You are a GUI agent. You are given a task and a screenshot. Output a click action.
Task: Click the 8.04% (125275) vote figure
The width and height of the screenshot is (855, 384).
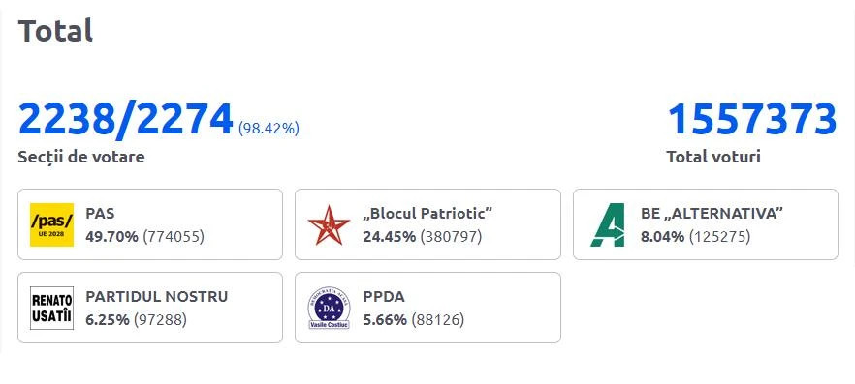click(x=696, y=237)
